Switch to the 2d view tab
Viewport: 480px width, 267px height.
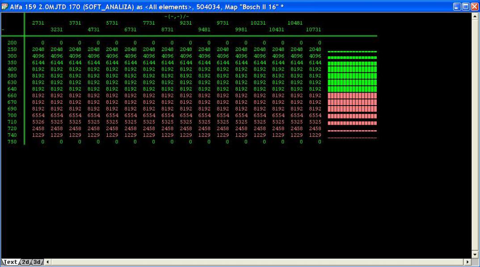(x=25, y=262)
